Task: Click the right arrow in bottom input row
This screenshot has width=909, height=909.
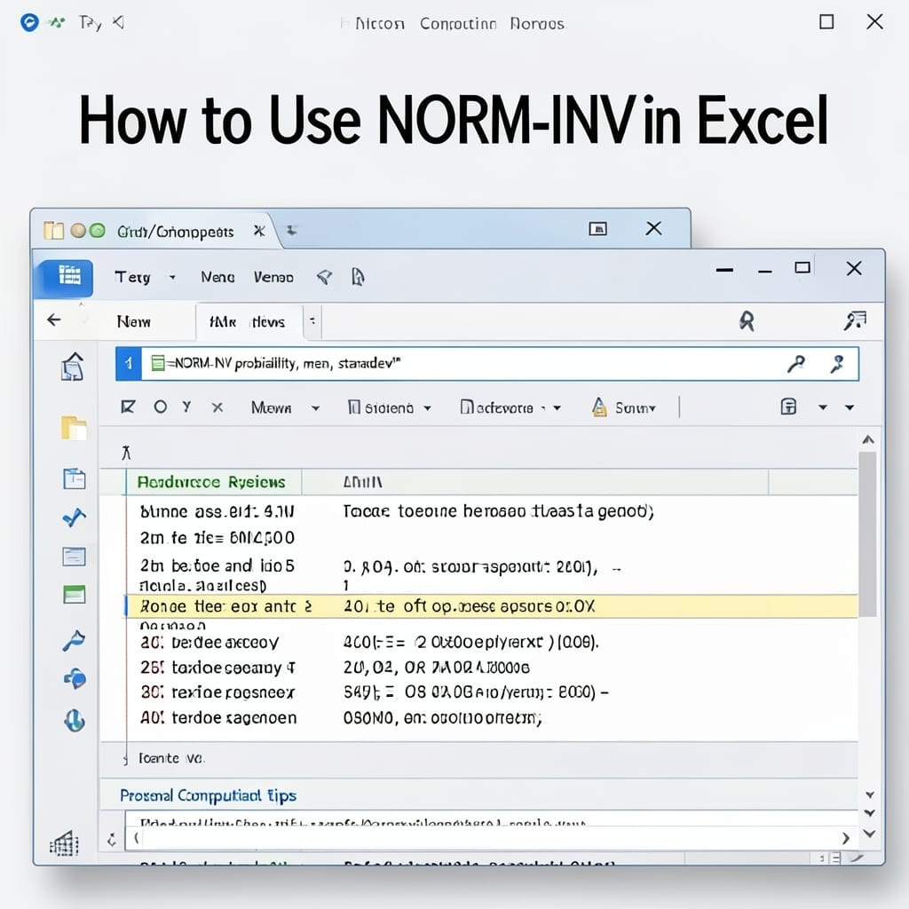Action: point(846,838)
